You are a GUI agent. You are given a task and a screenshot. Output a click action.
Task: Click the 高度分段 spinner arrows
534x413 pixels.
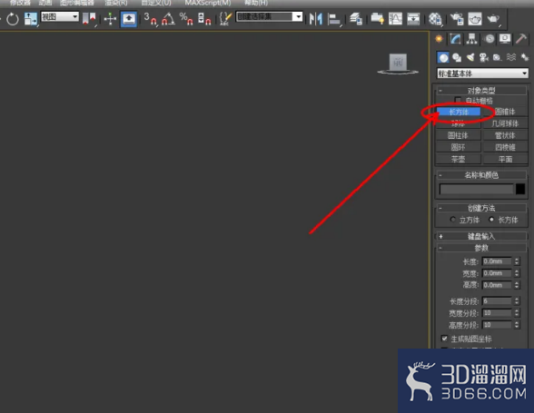click(517, 325)
